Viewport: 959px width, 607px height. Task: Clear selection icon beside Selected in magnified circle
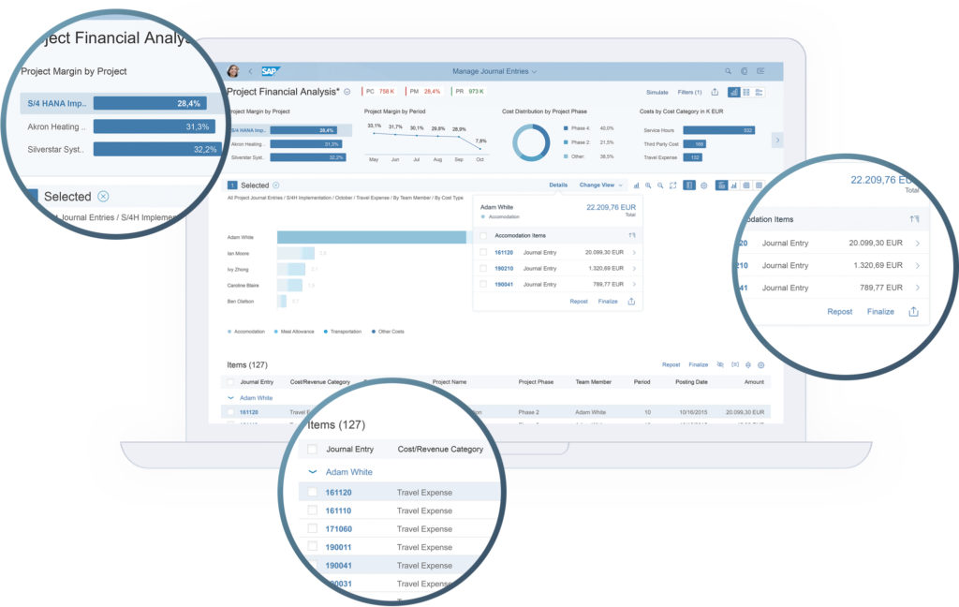point(103,197)
